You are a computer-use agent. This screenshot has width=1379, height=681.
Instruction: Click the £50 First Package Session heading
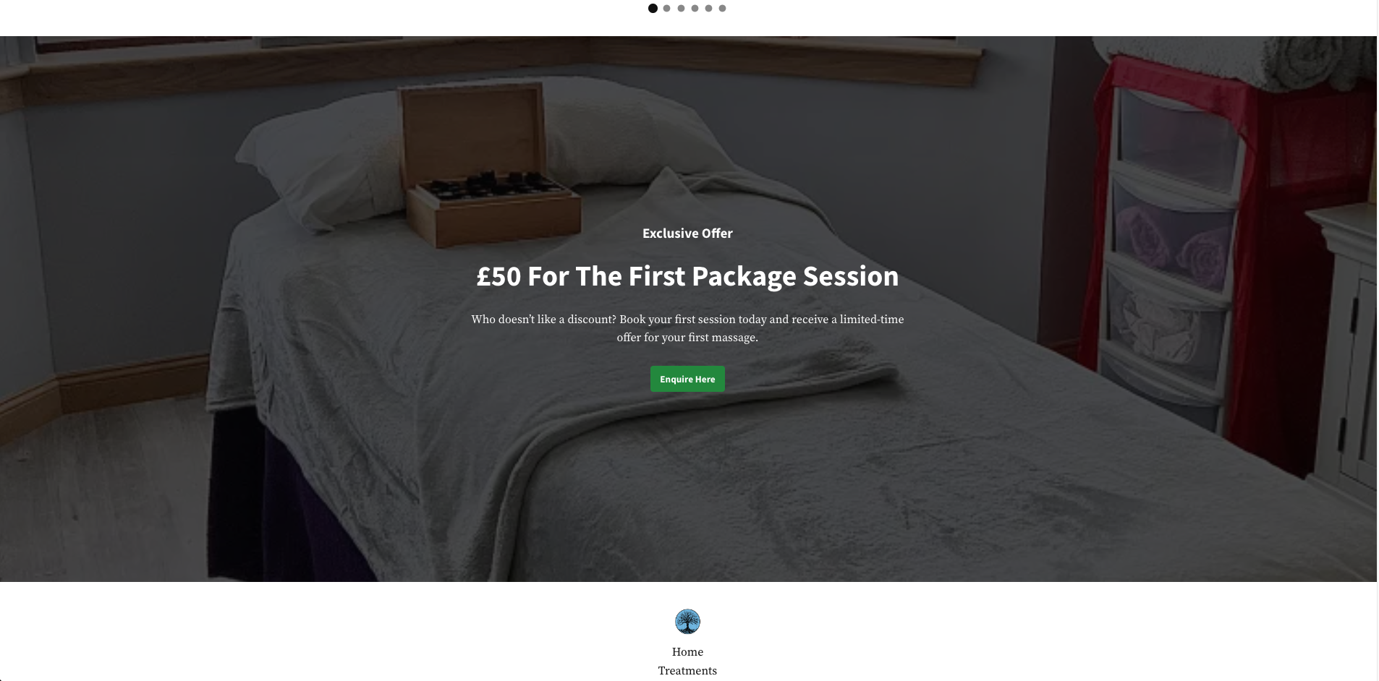pos(687,276)
